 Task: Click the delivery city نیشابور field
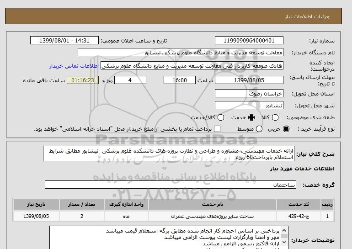[x=249, y=105]
